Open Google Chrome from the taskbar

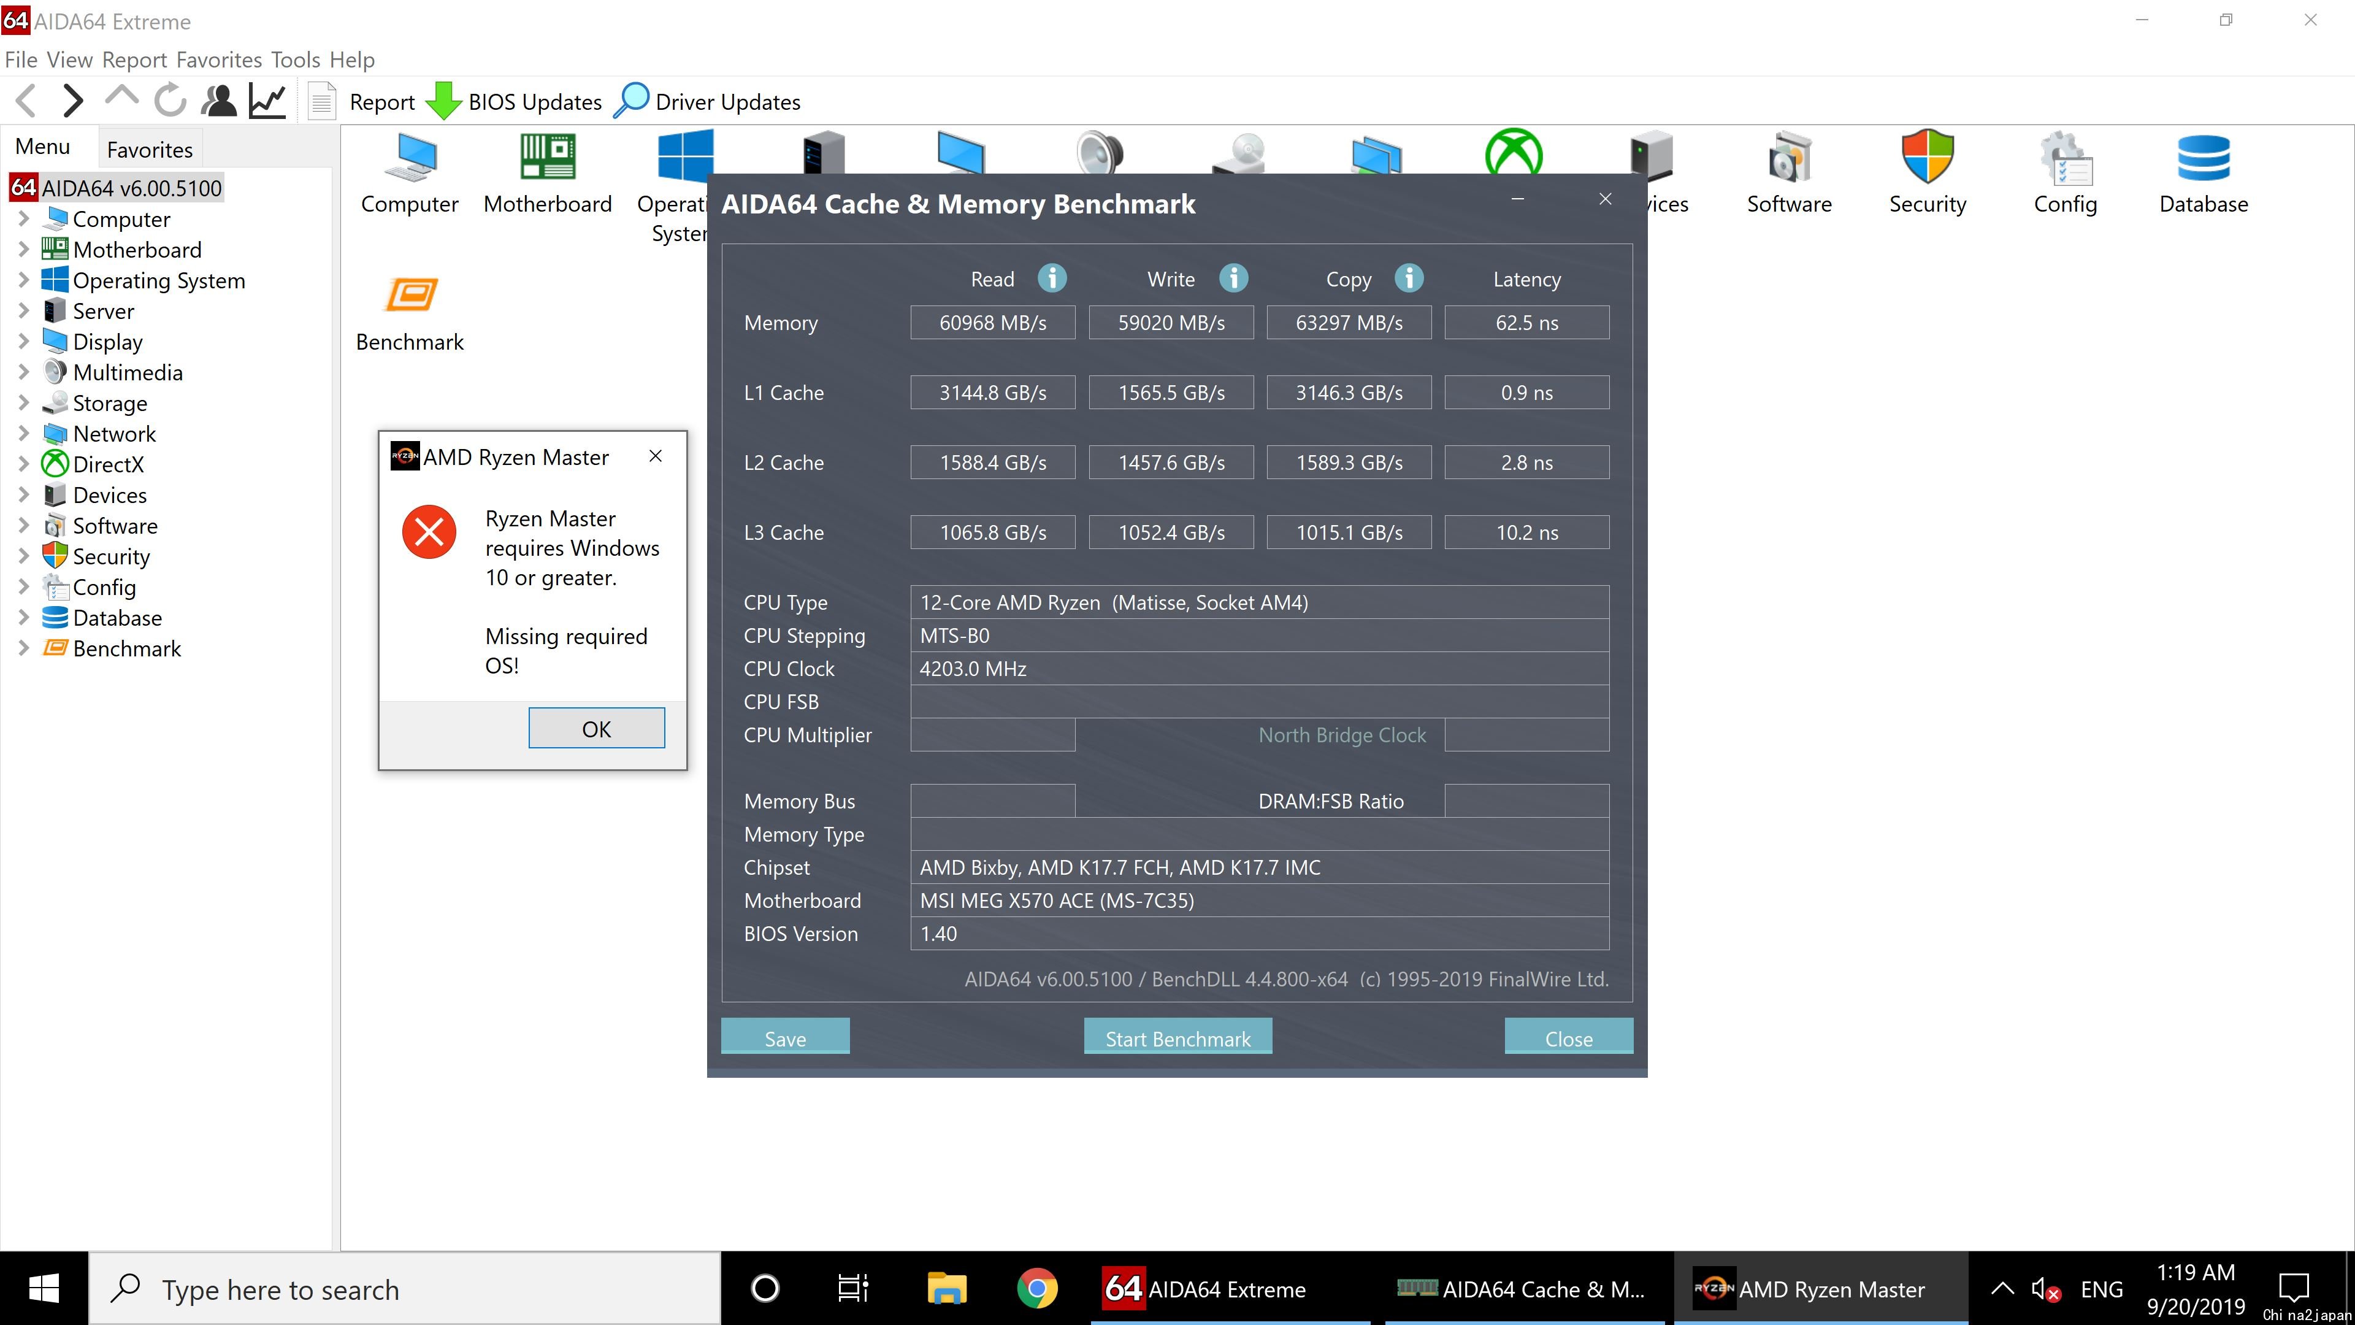pos(1036,1288)
